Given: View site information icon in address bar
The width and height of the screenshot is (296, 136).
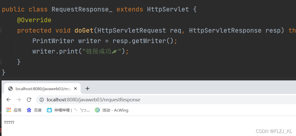Looking at the screenshot, I should (42, 100).
